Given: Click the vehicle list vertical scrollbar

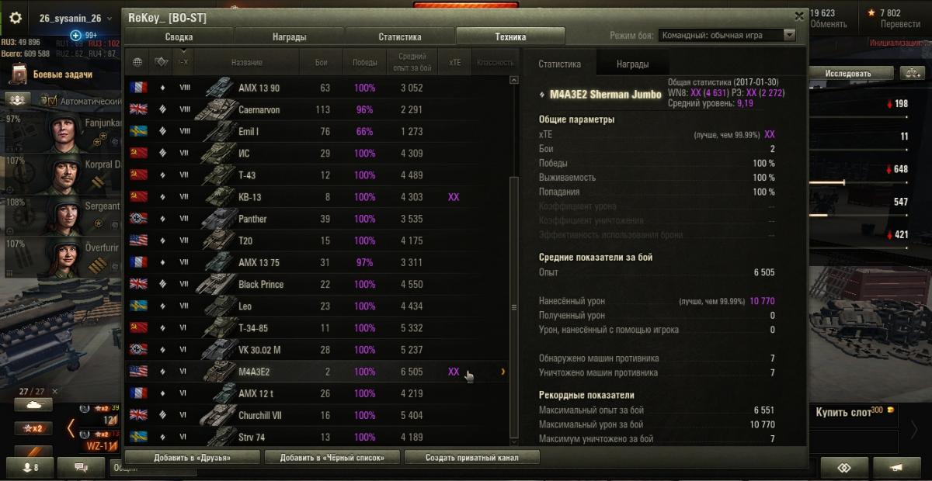Looking at the screenshot, I should click(x=513, y=307).
